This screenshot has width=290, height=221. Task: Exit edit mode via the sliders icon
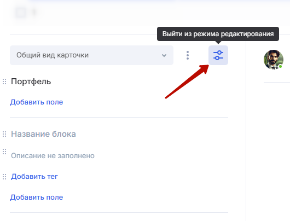click(218, 55)
